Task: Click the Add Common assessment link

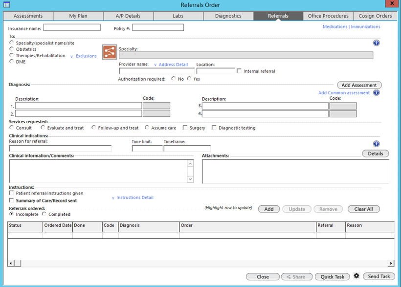Action: (344, 92)
